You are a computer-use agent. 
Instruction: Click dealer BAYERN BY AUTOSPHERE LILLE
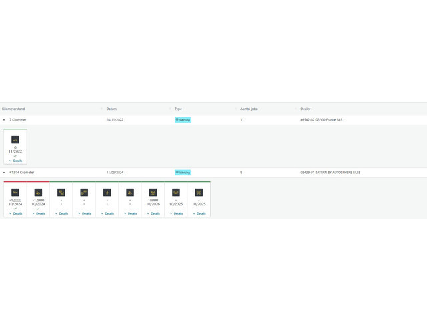(x=330, y=173)
